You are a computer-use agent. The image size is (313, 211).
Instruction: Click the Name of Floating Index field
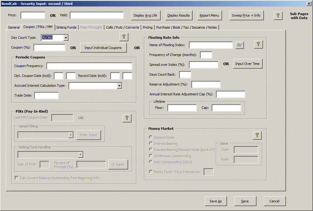tap(211, 45)
